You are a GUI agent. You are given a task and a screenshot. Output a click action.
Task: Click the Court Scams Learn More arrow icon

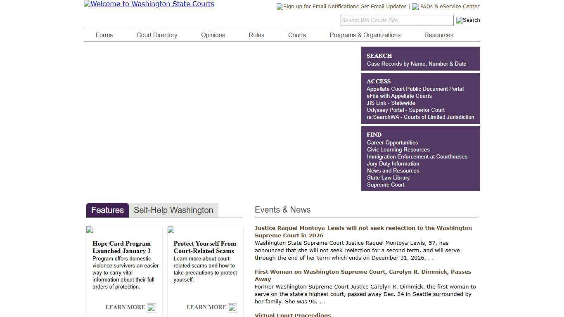tap(232, 308)
